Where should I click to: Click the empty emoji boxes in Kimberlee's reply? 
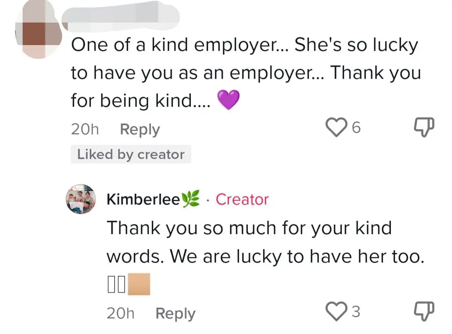[116, 285]
